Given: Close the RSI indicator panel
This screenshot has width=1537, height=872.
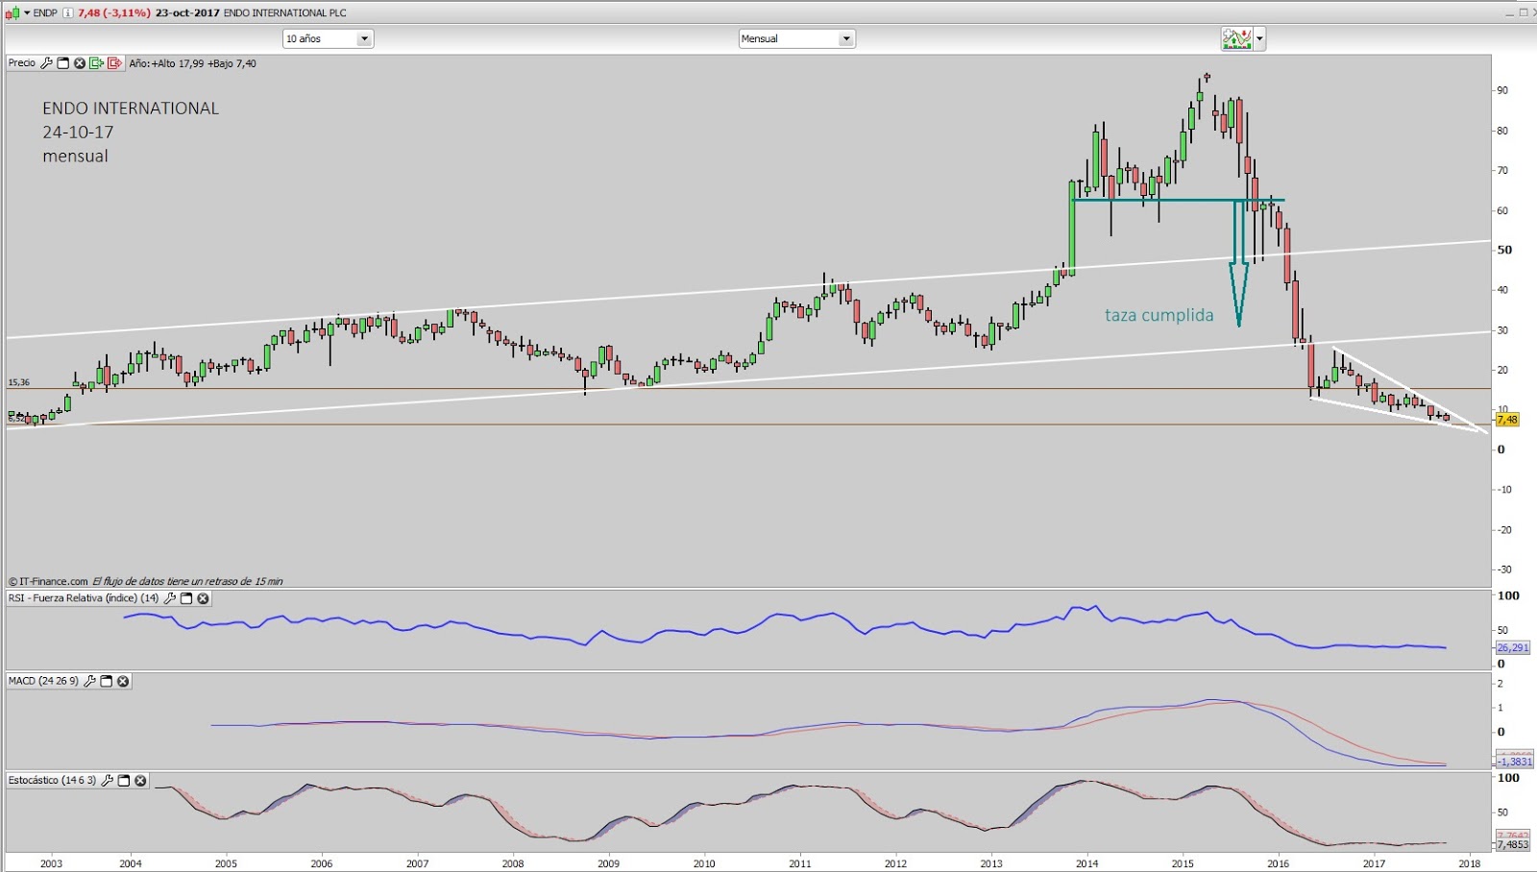Looking at the screenshot, I should tap(203, 598).
